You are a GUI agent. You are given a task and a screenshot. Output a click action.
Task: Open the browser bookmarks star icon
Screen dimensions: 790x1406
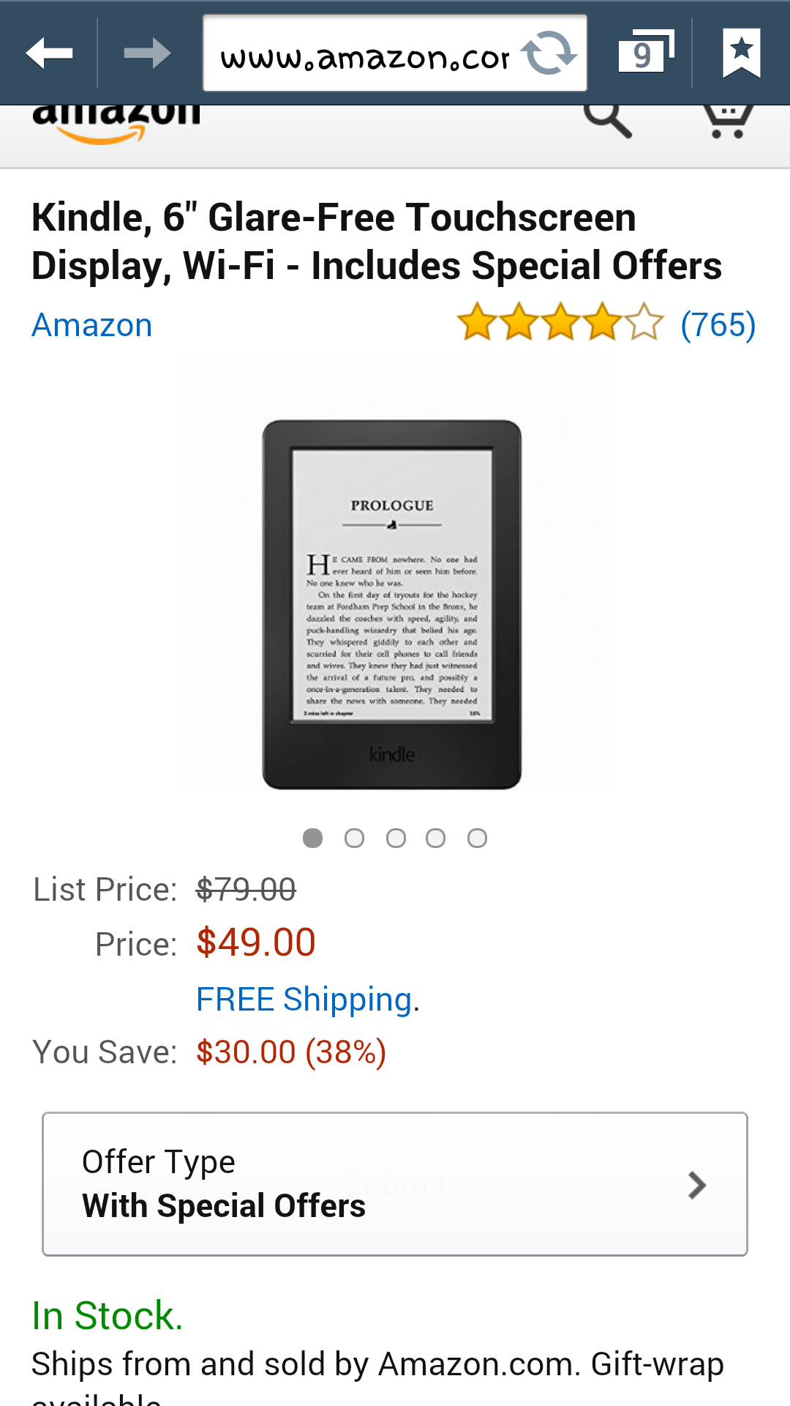(x=742, y=53)
